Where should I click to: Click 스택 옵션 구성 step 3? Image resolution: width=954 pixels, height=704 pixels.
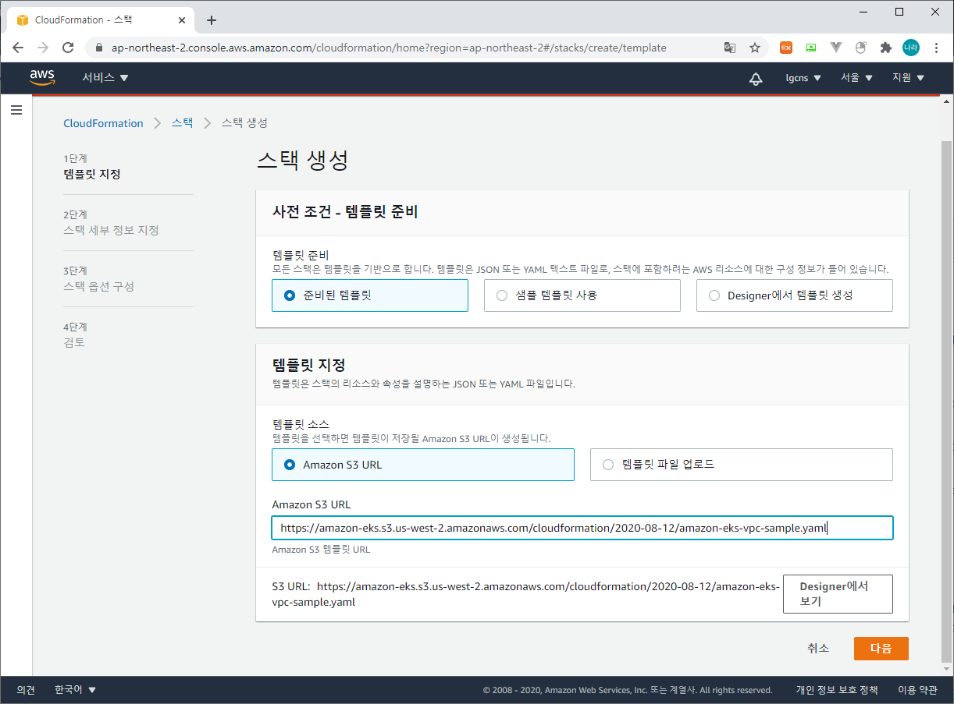(x=98, y=287)
